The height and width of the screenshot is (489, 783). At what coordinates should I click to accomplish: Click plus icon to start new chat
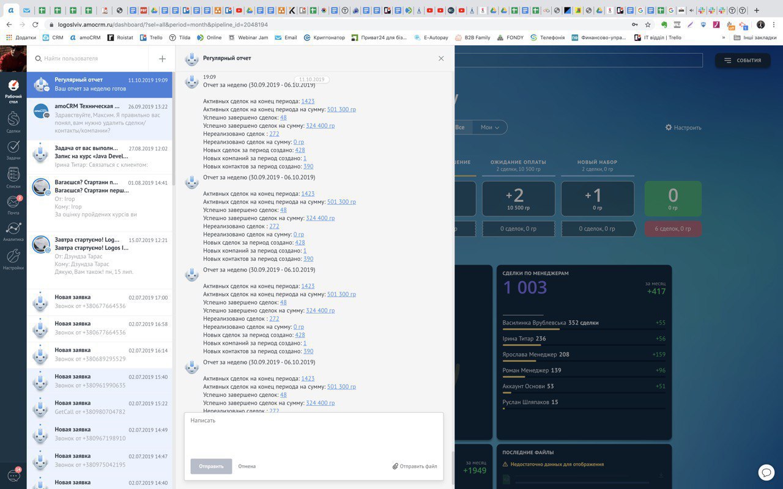(x=162, y=59)
